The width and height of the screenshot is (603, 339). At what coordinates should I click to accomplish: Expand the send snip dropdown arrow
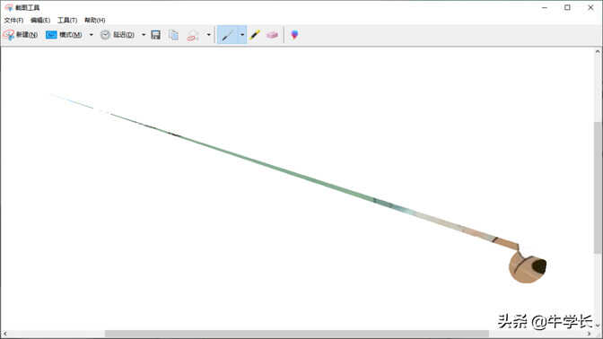click(209, 35)
